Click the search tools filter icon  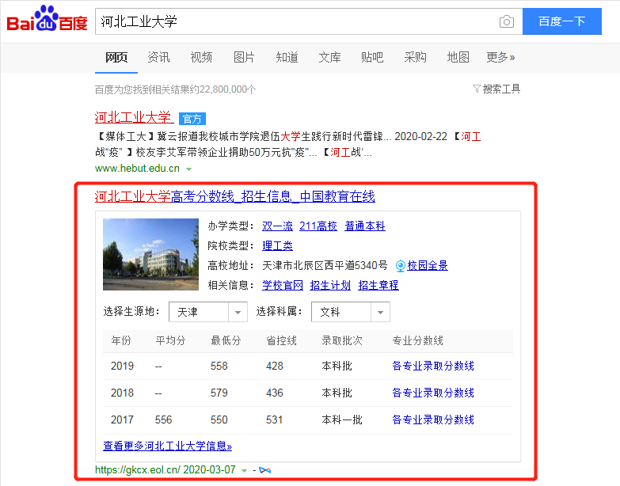tap(477, 89)
